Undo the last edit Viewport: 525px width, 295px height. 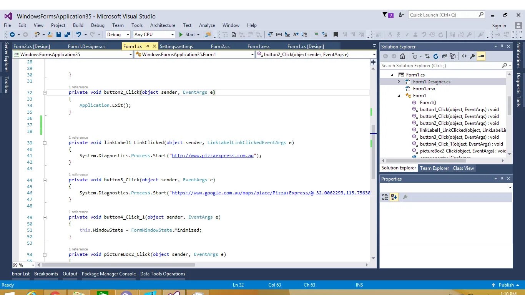coord(79,35)
